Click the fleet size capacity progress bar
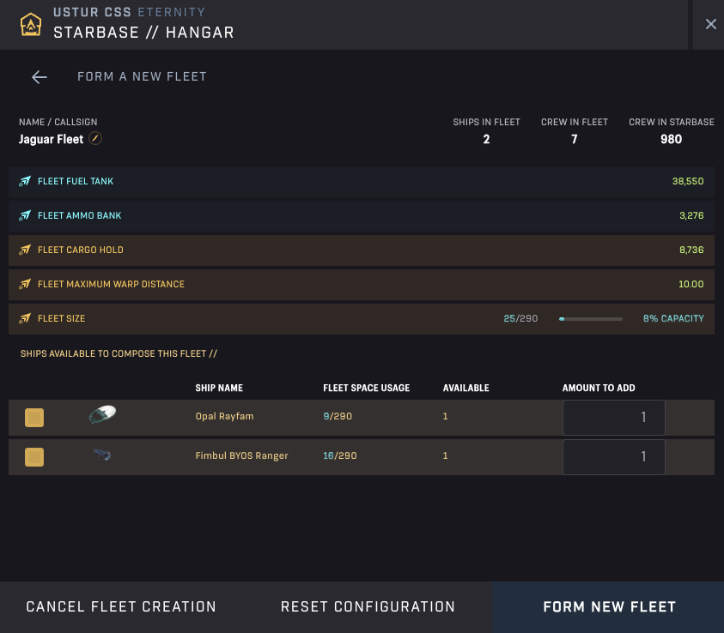724x633 pixels. (590, 318)
